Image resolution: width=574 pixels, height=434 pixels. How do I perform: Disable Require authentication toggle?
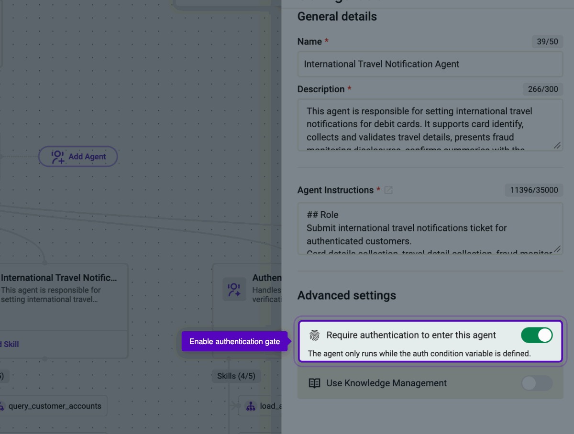pyautogui.click(x=537, y=336)
